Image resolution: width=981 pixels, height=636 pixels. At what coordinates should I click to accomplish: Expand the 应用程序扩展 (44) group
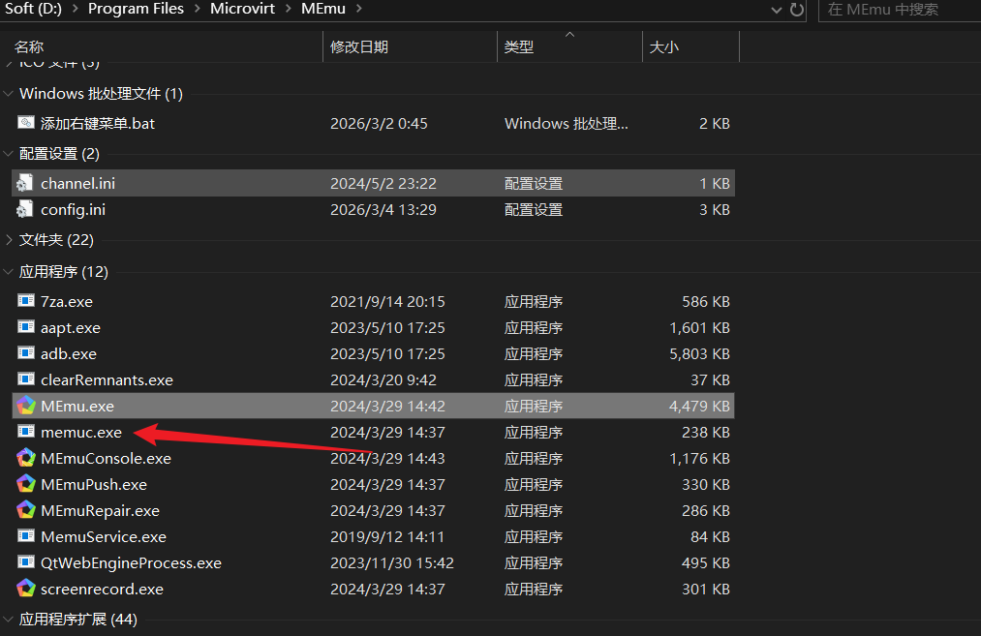pos(10,619)
